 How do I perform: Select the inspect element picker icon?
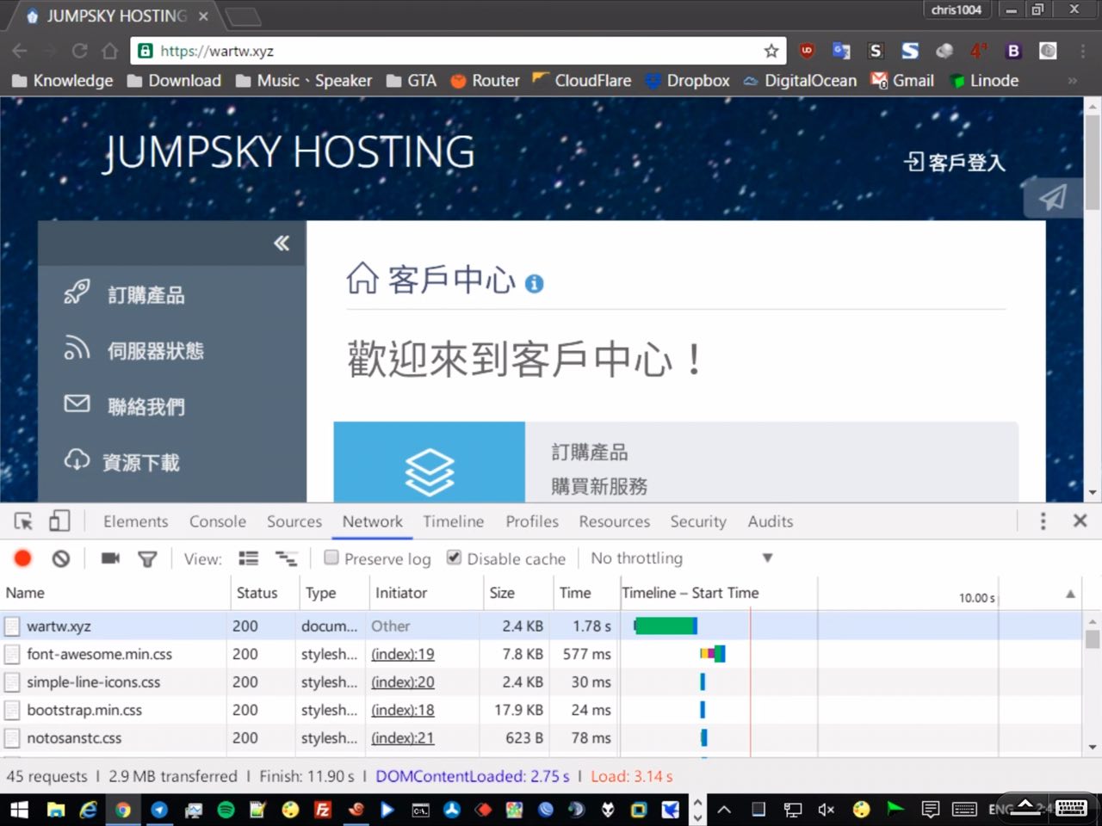(x=23, y=521)
